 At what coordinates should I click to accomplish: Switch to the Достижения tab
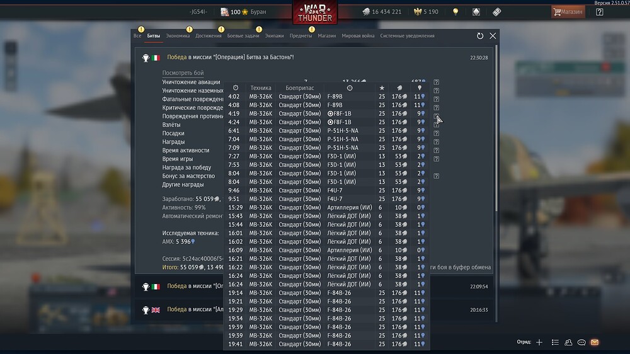[x=209, y=36]
